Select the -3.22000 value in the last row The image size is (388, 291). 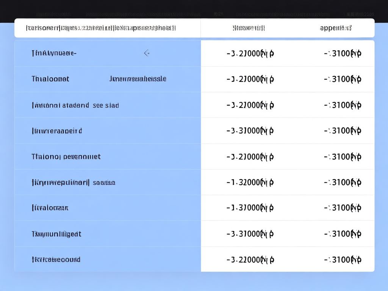click(x=250, y=260)
